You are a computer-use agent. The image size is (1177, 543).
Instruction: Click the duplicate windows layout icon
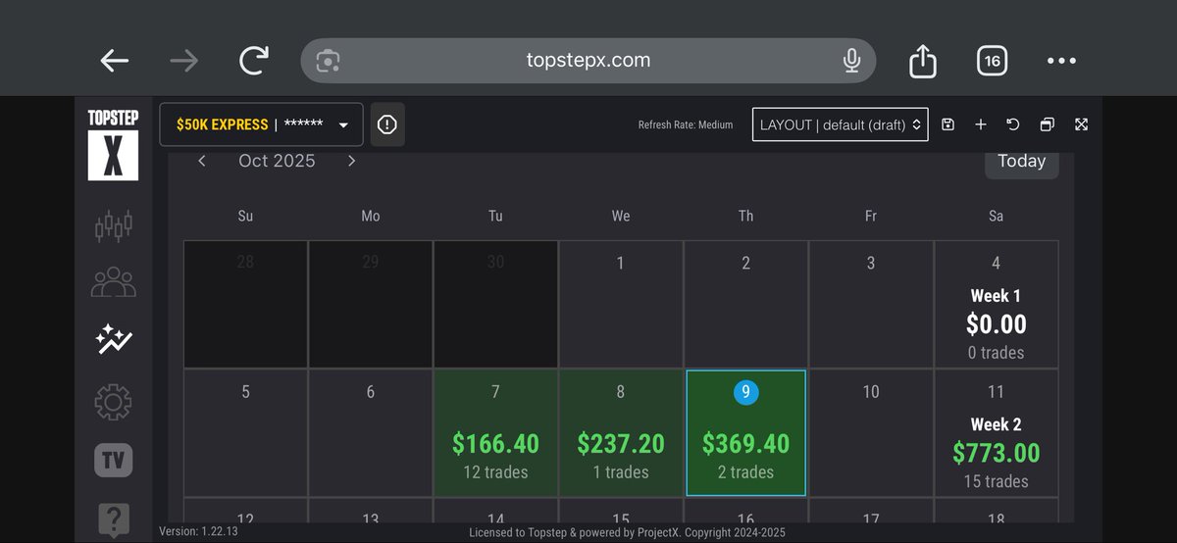pos(1048,124)
